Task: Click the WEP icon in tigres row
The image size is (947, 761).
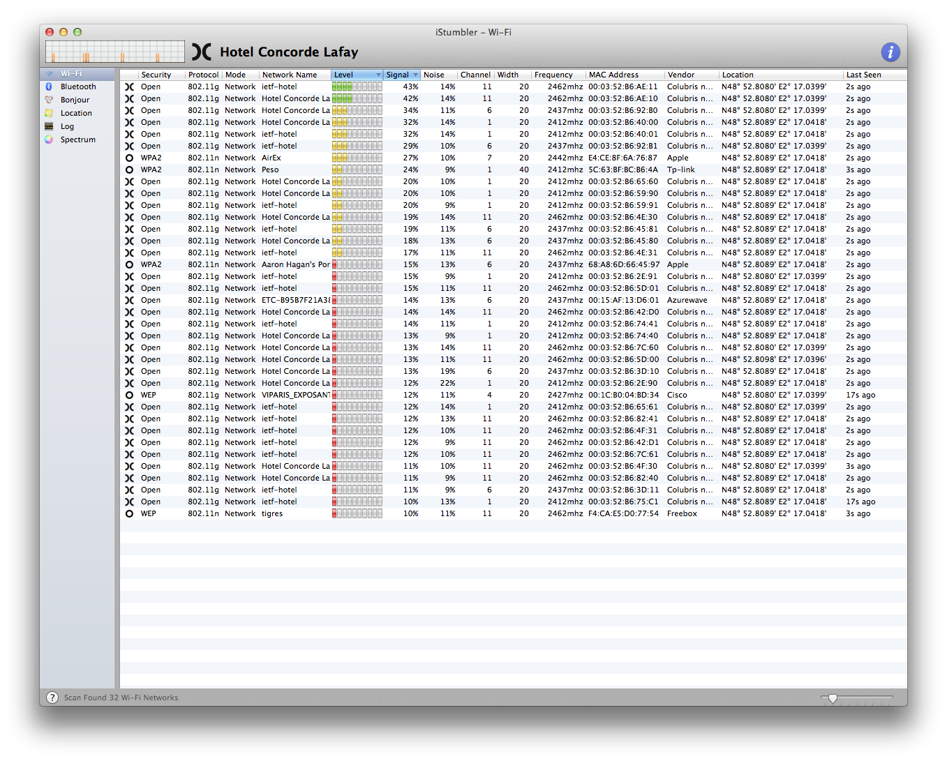Action: click(x=129, y=513)
